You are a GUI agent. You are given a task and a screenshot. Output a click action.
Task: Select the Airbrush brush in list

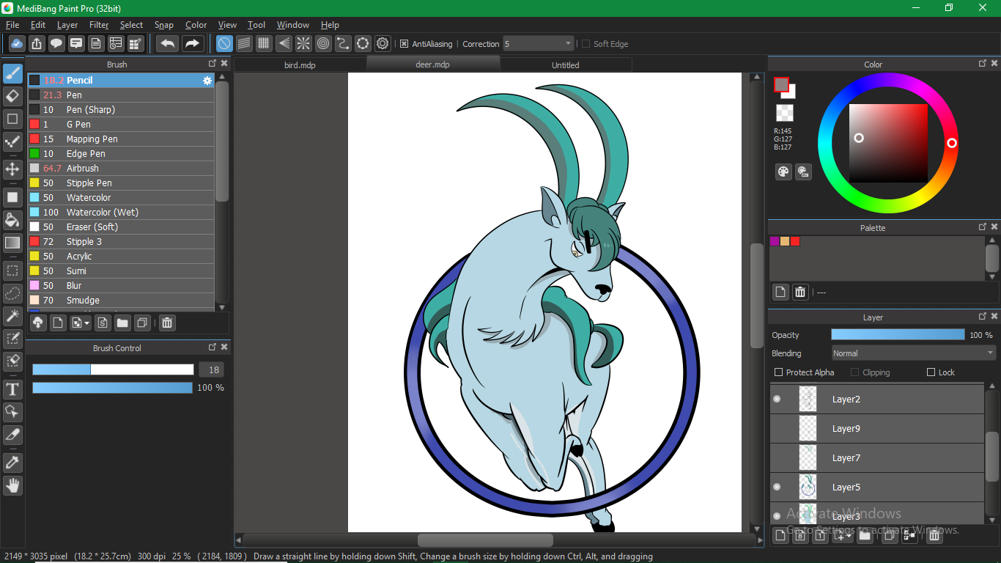click(82, 169)
